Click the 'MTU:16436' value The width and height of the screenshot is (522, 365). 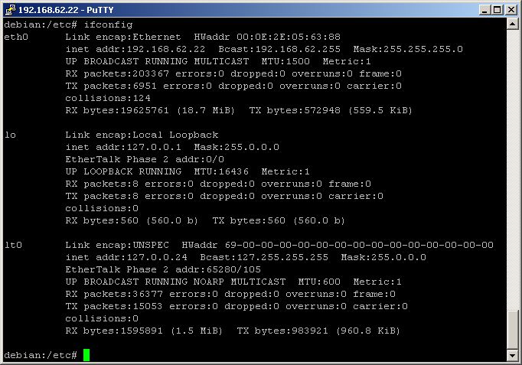[221, 171]
